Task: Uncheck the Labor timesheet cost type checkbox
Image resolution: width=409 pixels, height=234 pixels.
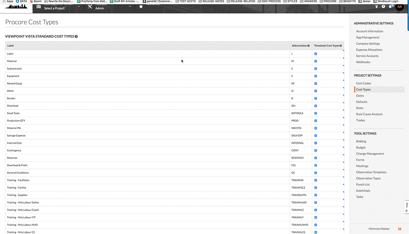Action: point(316,53)
